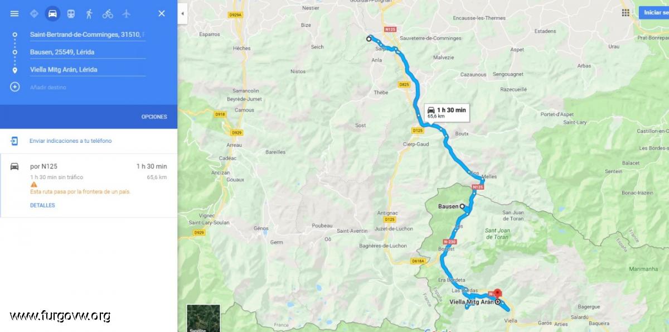Add destination using the plus icon
The image size is (669, 332).
15,87
